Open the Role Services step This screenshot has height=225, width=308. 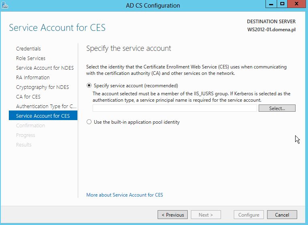[x=30, y=58]
